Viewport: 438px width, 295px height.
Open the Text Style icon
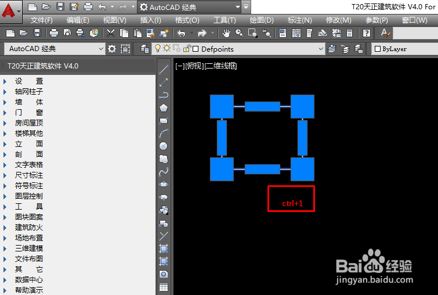(x=385, y=33)
